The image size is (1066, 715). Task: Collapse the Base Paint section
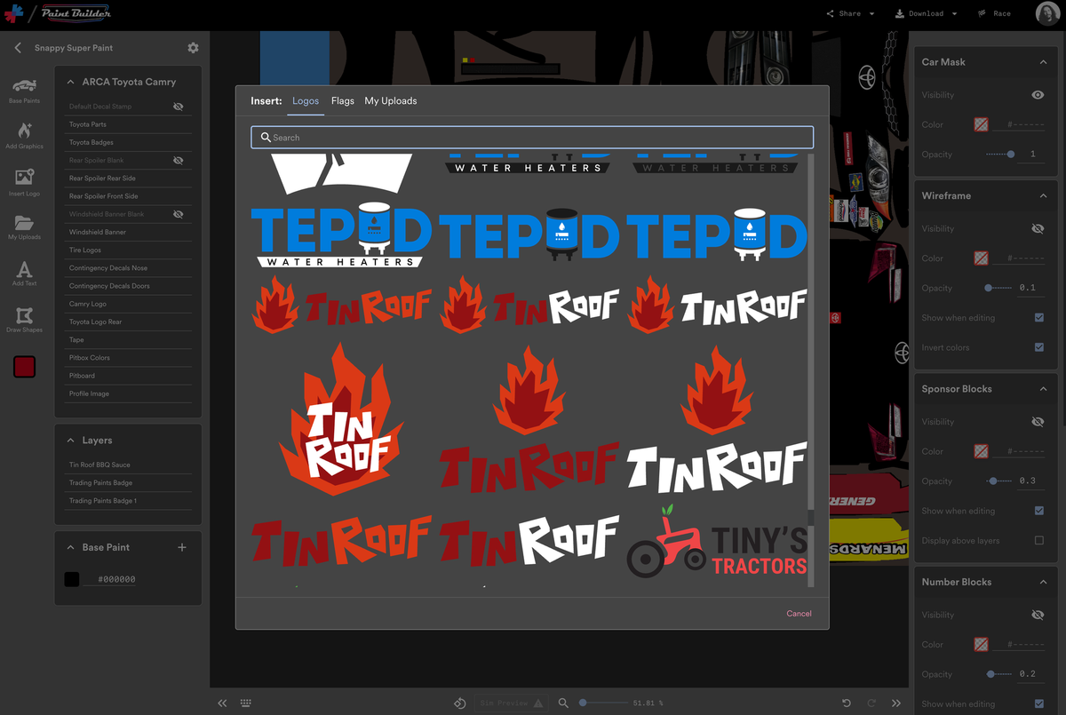click(70, 547)
